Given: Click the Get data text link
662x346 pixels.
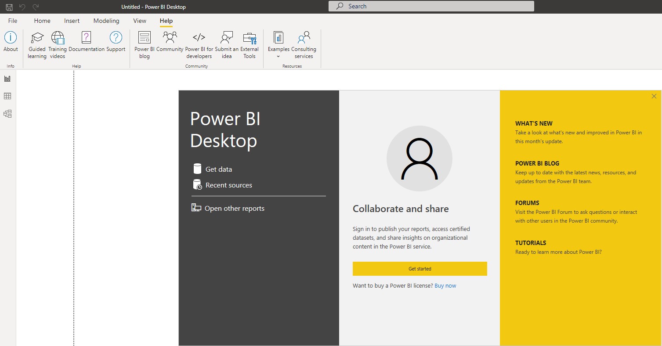Looking at the screenshot, I should (219, 169).
